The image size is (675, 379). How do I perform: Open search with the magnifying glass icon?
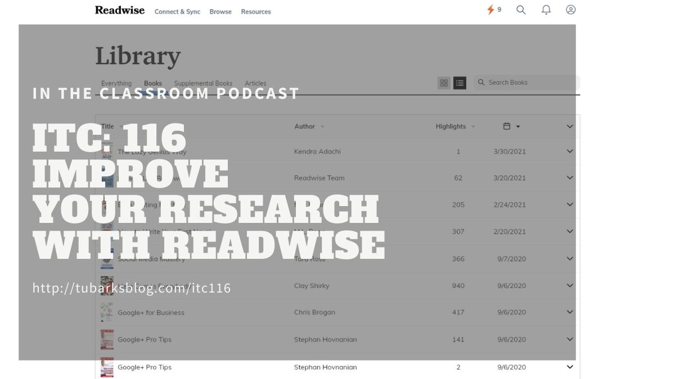pyautogui.click(x=521, y=10)
